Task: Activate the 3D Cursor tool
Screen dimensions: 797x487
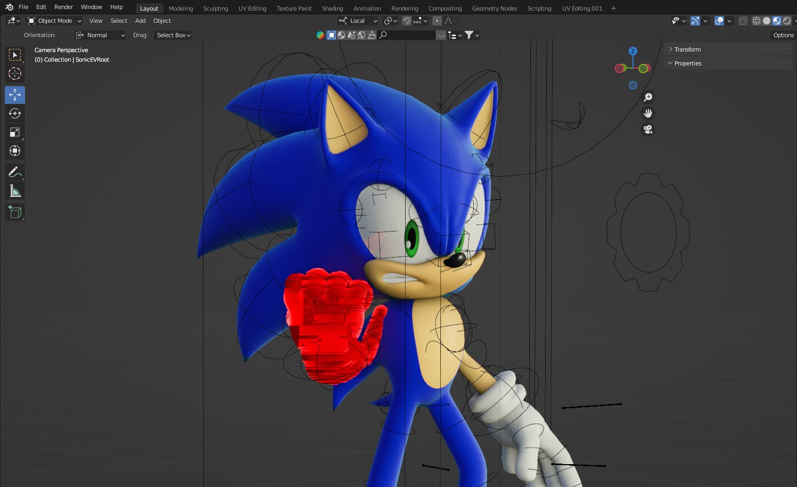Action: (15, 73)
